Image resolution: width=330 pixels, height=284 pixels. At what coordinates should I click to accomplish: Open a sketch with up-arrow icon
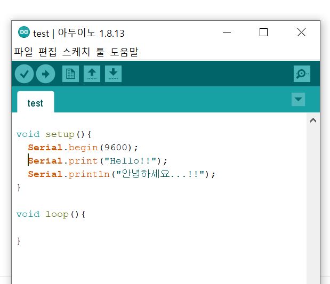92,74
